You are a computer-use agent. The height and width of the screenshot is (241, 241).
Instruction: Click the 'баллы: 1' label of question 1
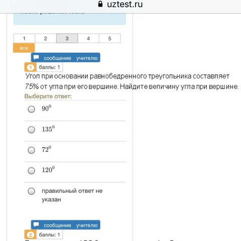point(49,67)
